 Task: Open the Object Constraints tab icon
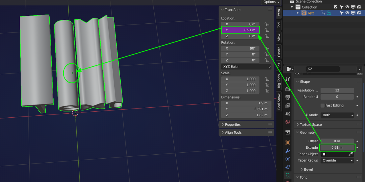pyautogui.click(x=288, y=167)
